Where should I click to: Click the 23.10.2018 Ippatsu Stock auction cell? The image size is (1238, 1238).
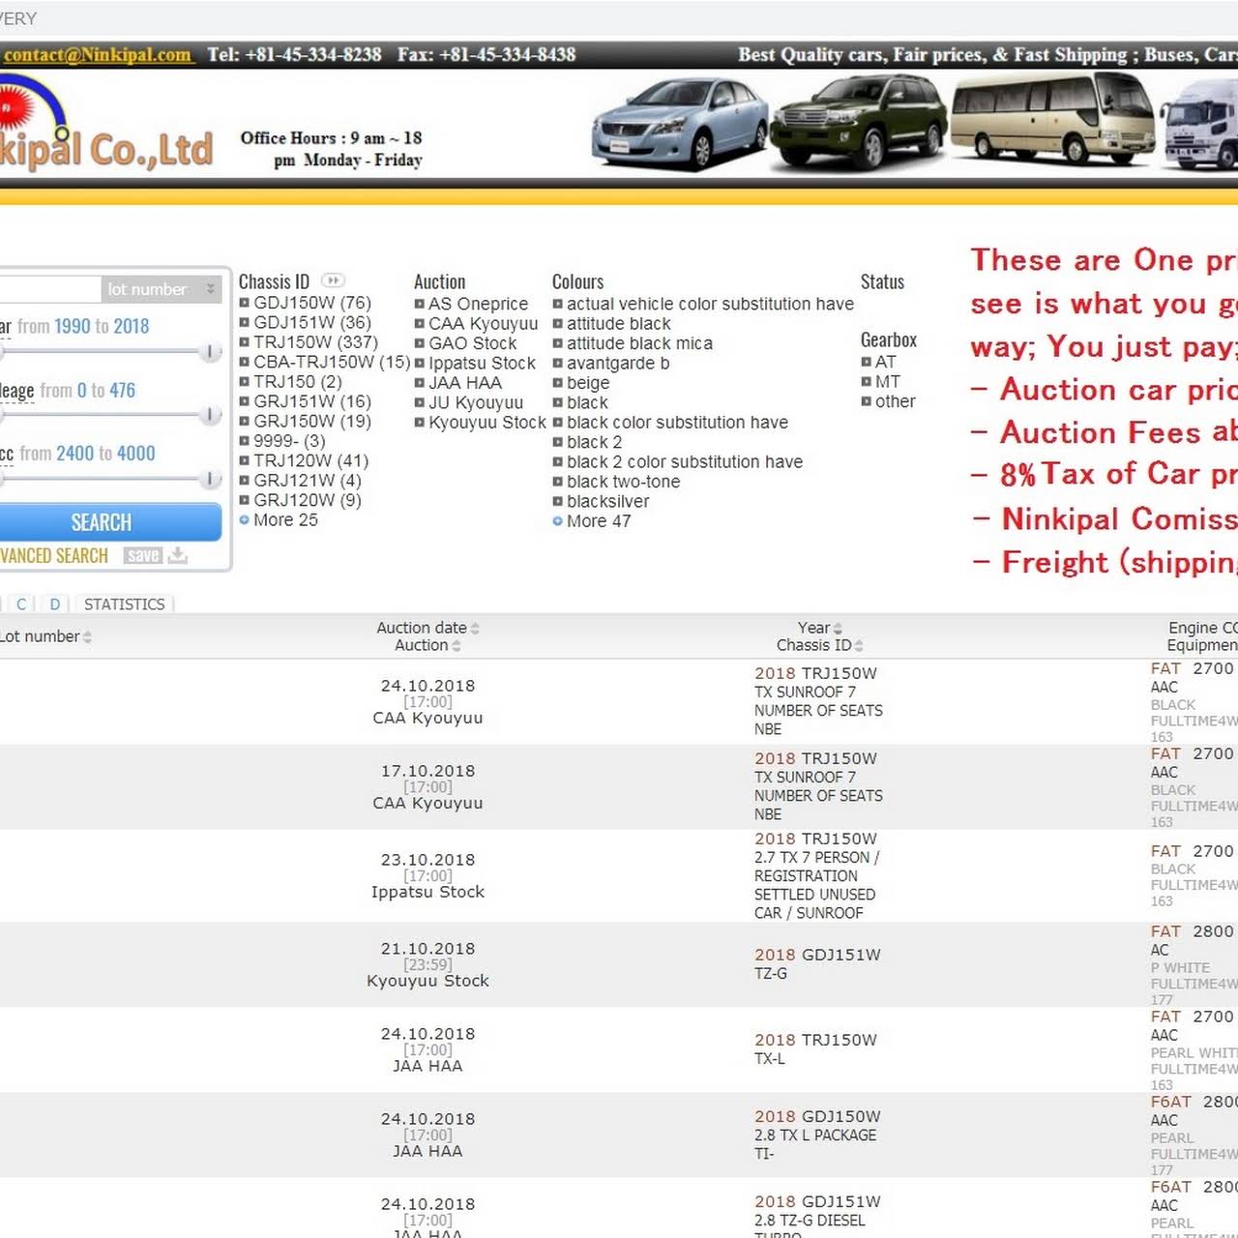pos(427,875)
